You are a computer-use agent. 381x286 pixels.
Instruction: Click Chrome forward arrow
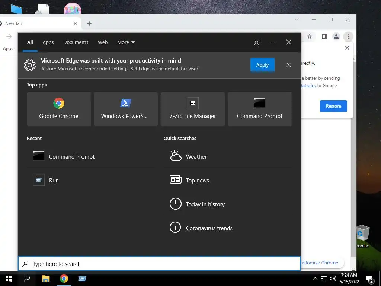click(9, 36)
